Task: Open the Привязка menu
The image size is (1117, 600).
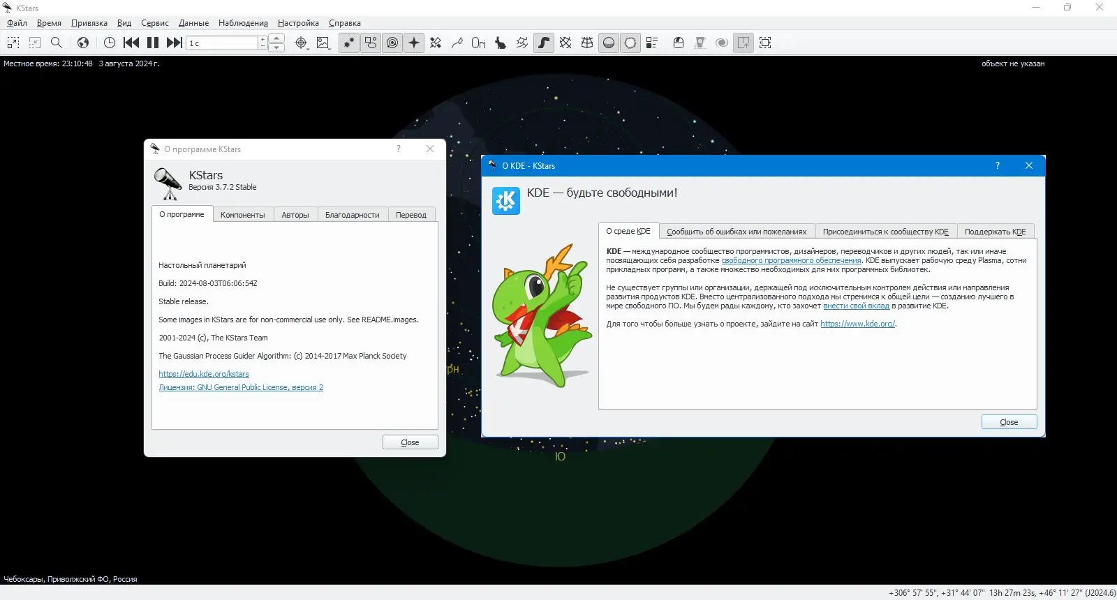Action: point(89,23)
